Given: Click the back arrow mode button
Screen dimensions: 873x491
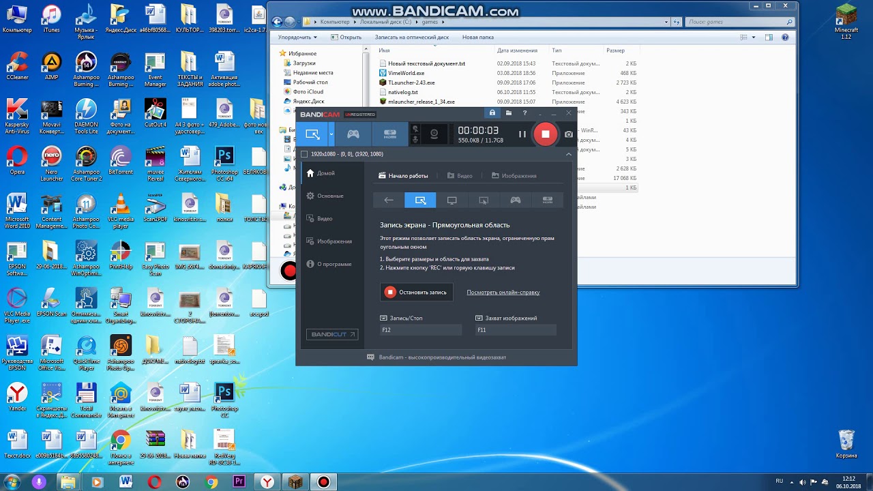Looking at the screenshot, I should [389, 200].
